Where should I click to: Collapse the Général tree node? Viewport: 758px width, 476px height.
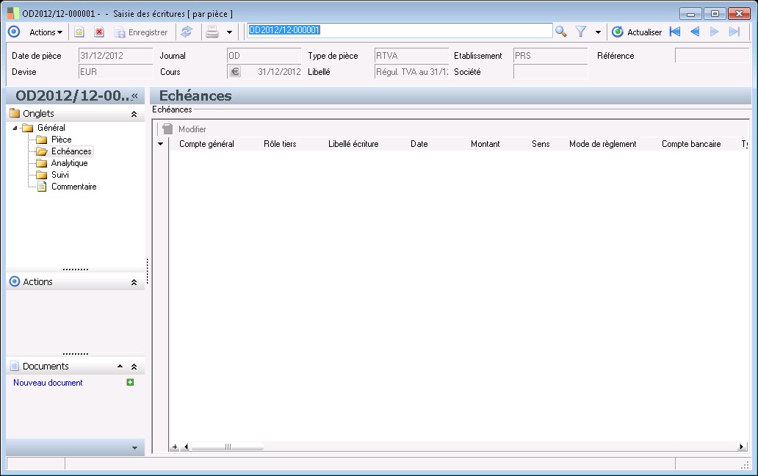(15, 128)
